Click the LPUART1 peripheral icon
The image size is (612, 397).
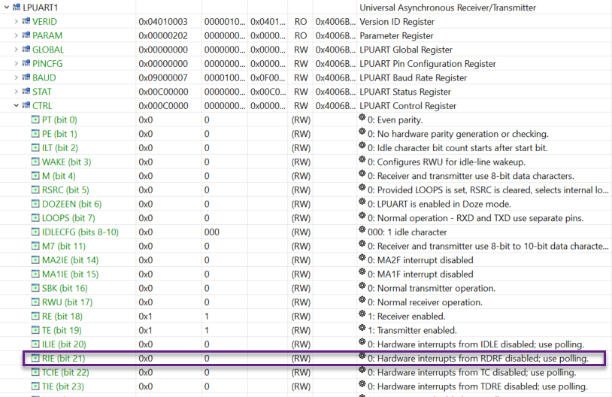(x=17, y=7)
